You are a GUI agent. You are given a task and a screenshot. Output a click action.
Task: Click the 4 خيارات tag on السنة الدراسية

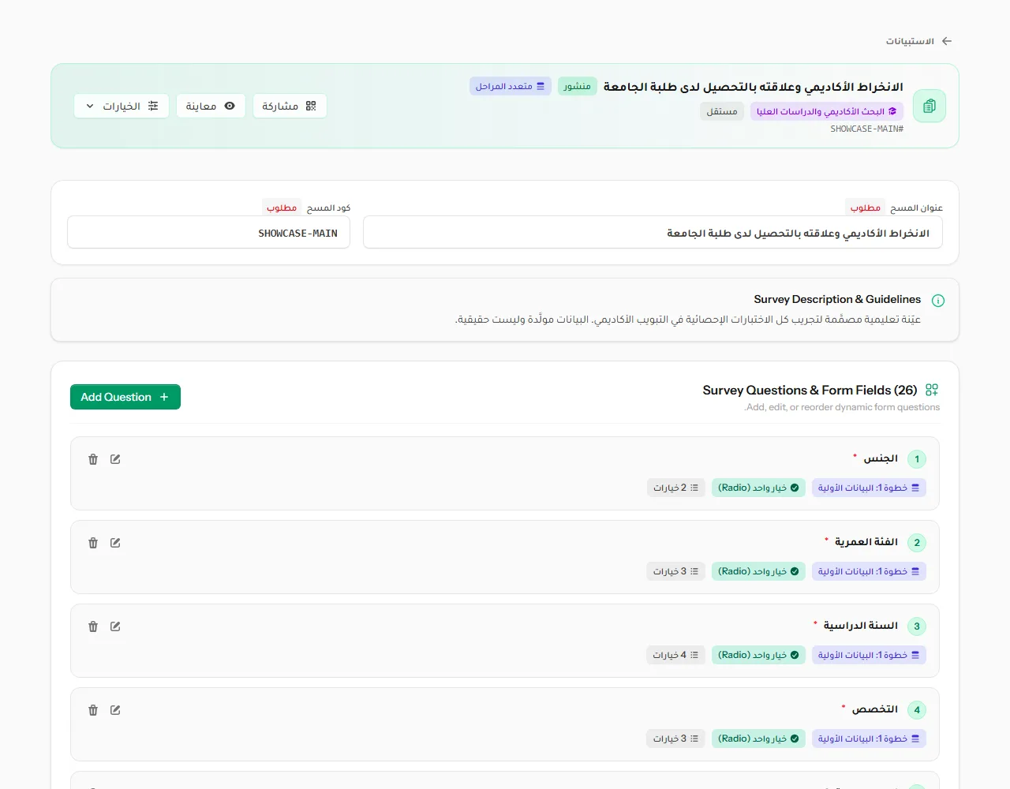coord(675,655)
